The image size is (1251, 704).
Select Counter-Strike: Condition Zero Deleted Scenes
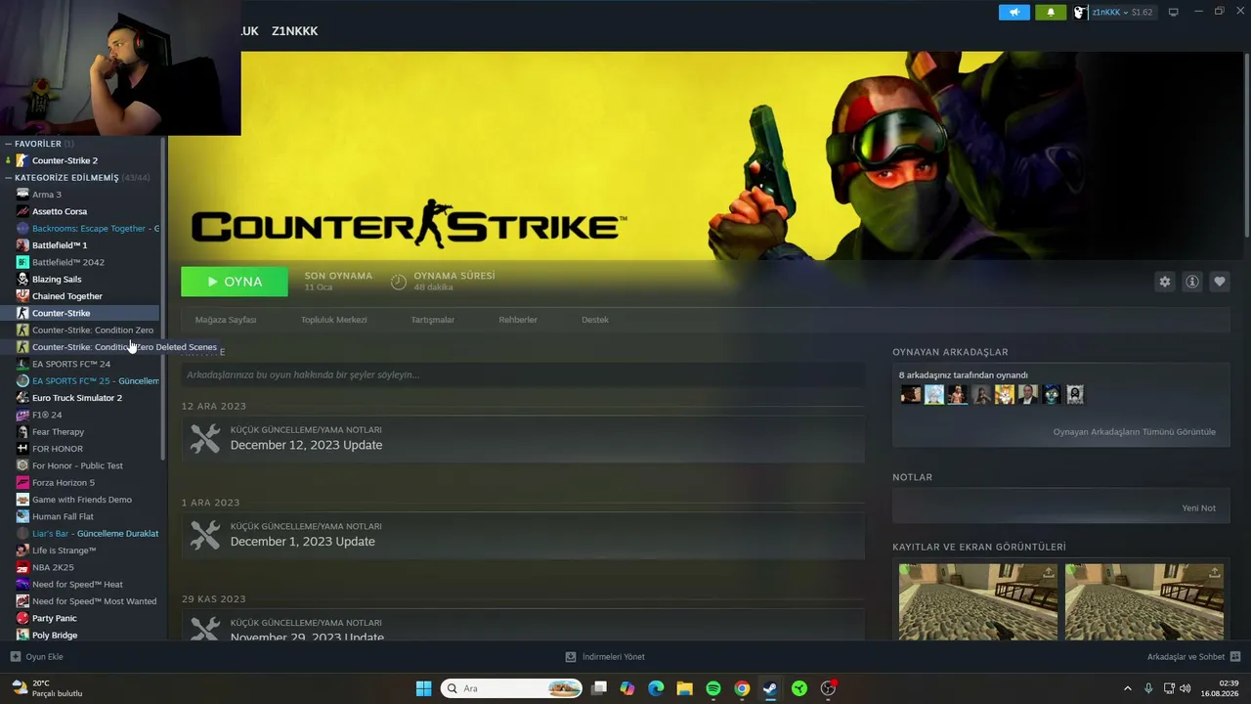[124, 347]
